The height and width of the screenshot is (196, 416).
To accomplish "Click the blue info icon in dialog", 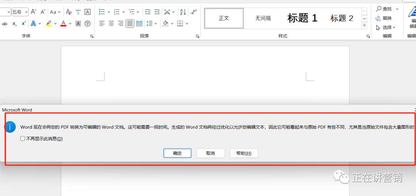I will pos(10,127).
